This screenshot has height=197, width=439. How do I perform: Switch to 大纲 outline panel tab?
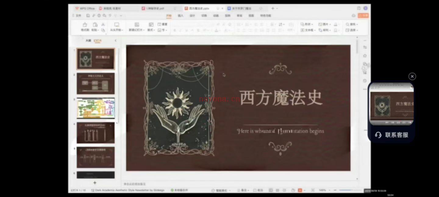(88, 40)
